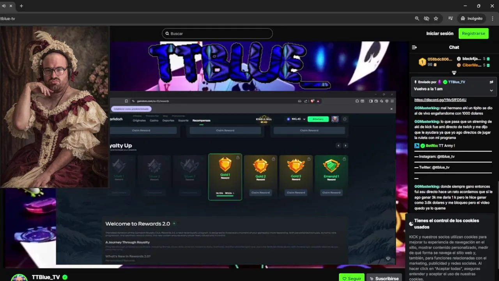Click the green Registrarse button
This screenshot has height=281, width=499.
click(x=473, y=34)
